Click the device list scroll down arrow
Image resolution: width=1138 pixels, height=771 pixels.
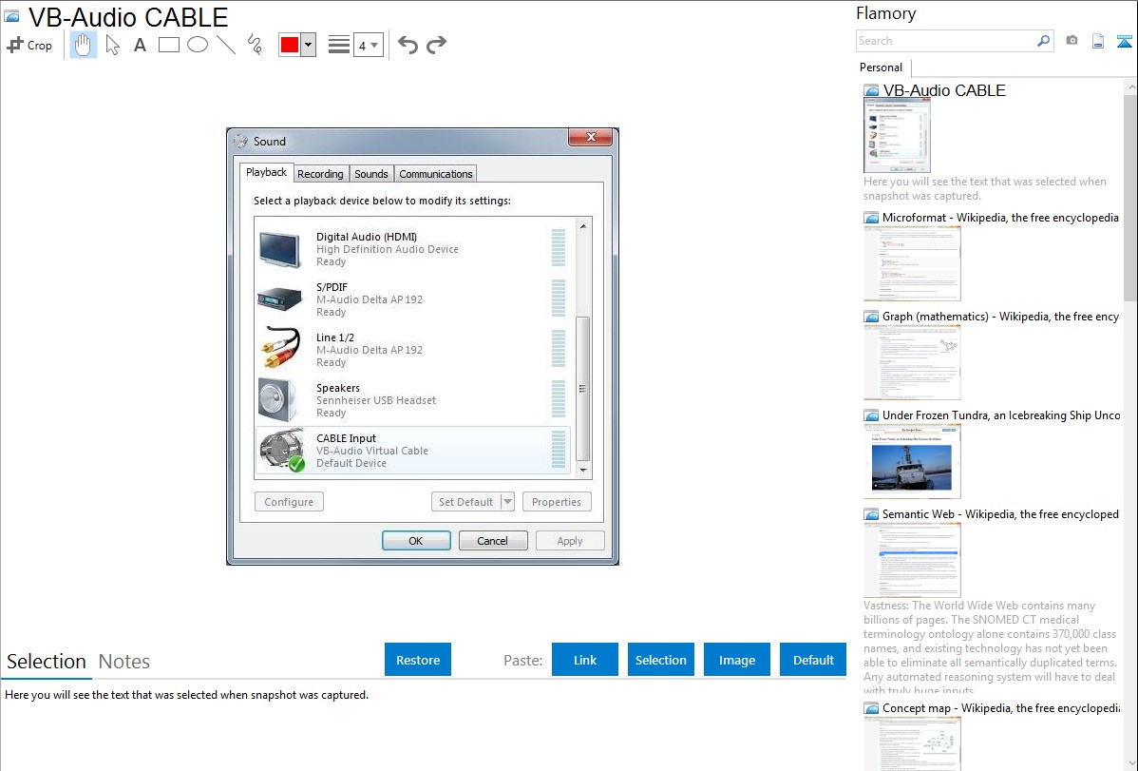583,471
